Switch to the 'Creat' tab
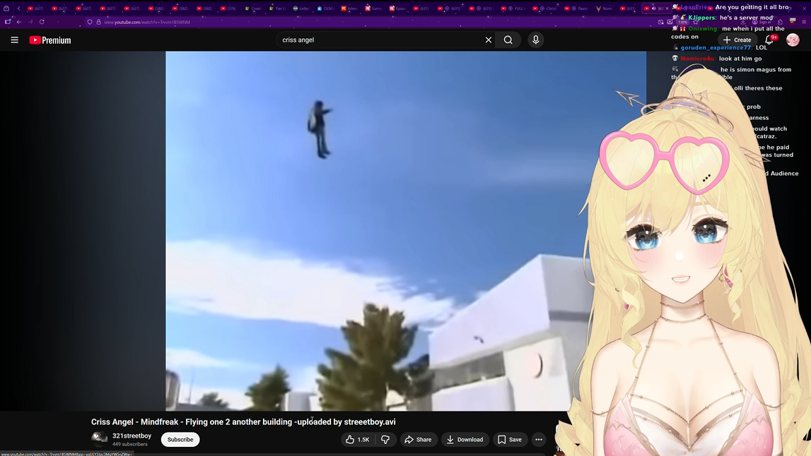The image size is (811, 456). point(253,8)
